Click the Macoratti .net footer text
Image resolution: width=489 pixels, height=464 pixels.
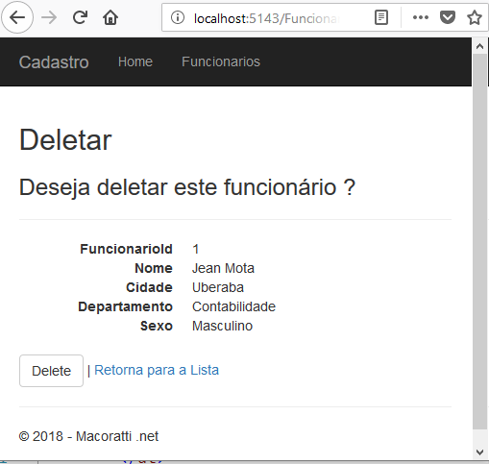[x=117, y=436]
